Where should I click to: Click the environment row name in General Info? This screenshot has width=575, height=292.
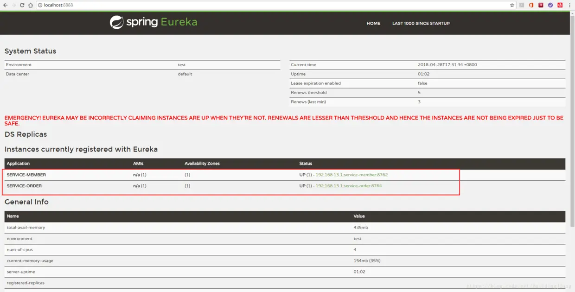pyautogui.click(x=19, y=239)
